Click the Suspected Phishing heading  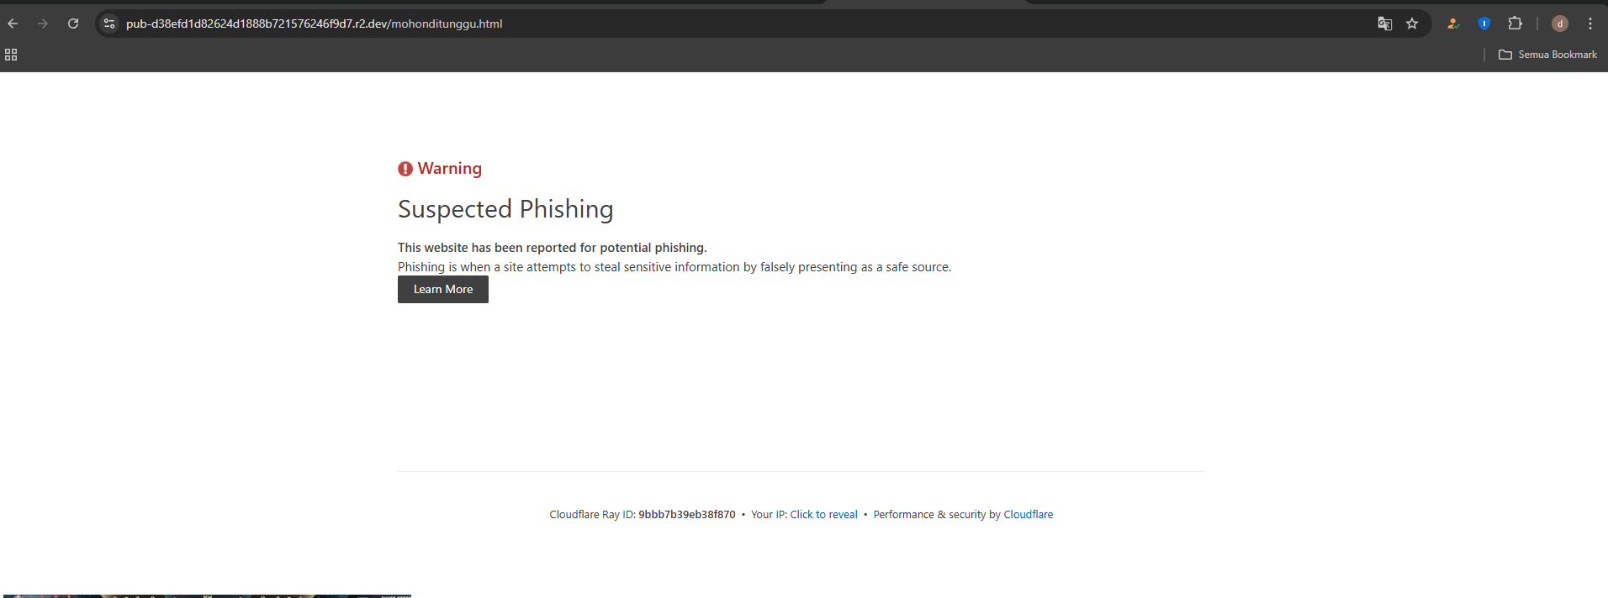pos(505,209)
